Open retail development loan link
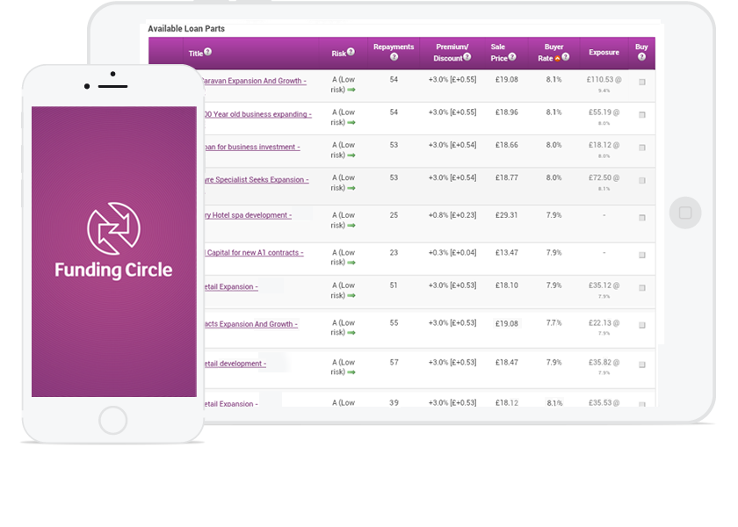This screenshot has height=527, width=738. (235, 364)
